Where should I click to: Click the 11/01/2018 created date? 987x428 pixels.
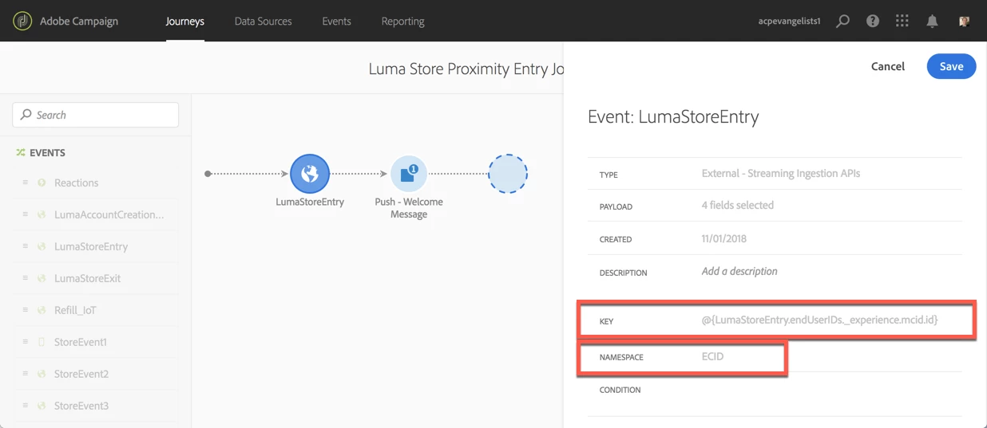(x=724, y=238)
